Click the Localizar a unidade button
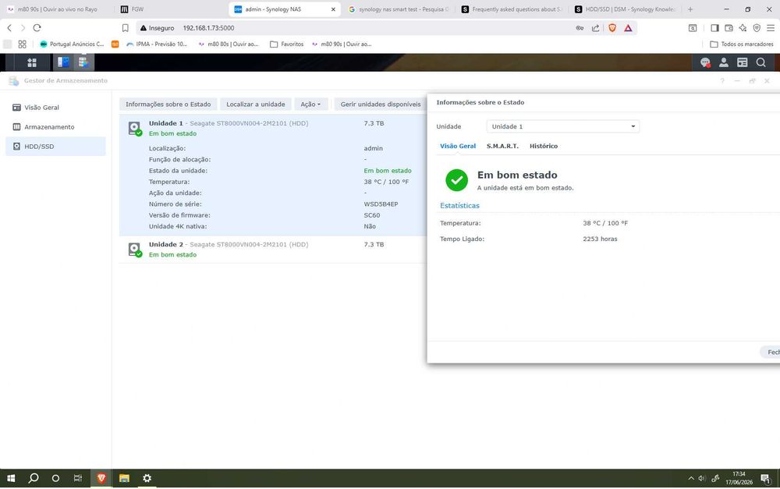The image size is (780, 489). pyautogui.click(x=256, y=104)
